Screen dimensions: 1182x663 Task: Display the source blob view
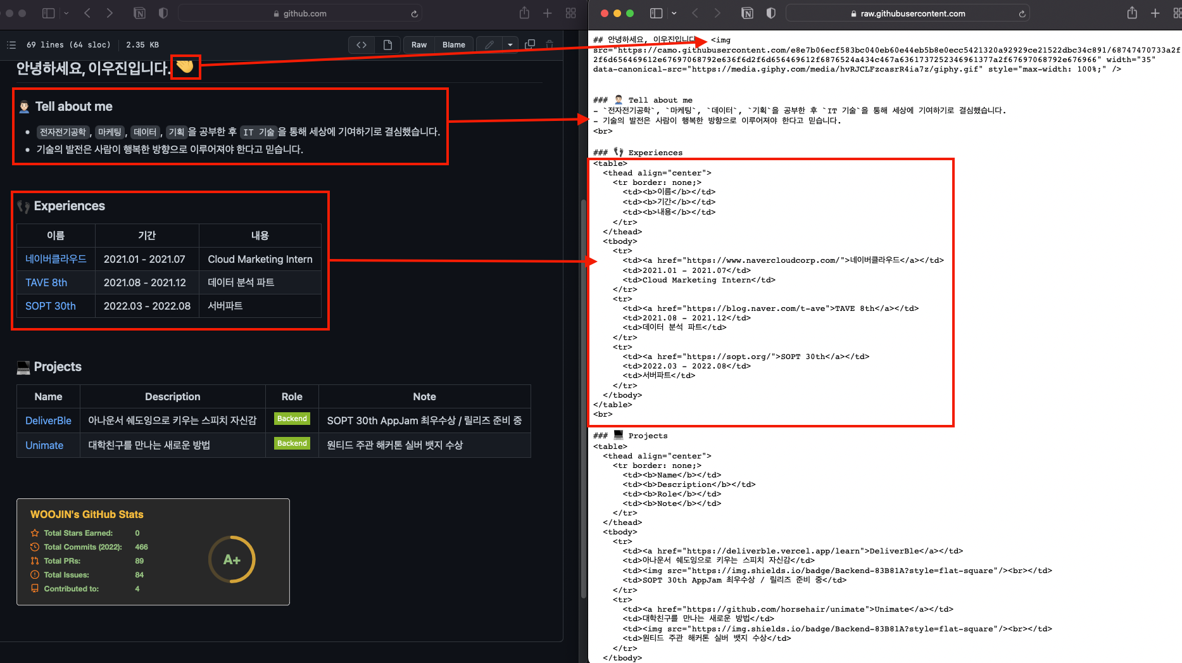tap(362, 44)
